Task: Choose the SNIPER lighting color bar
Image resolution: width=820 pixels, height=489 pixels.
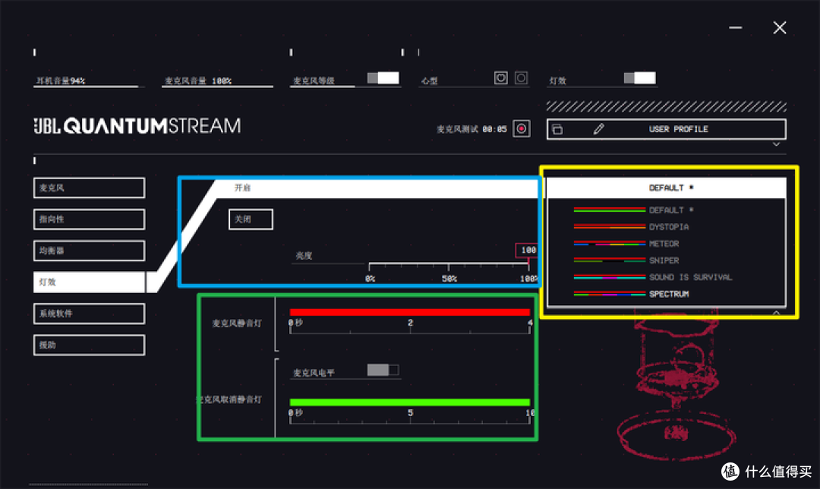Action: pyautogui.click(x=609, y=260)
